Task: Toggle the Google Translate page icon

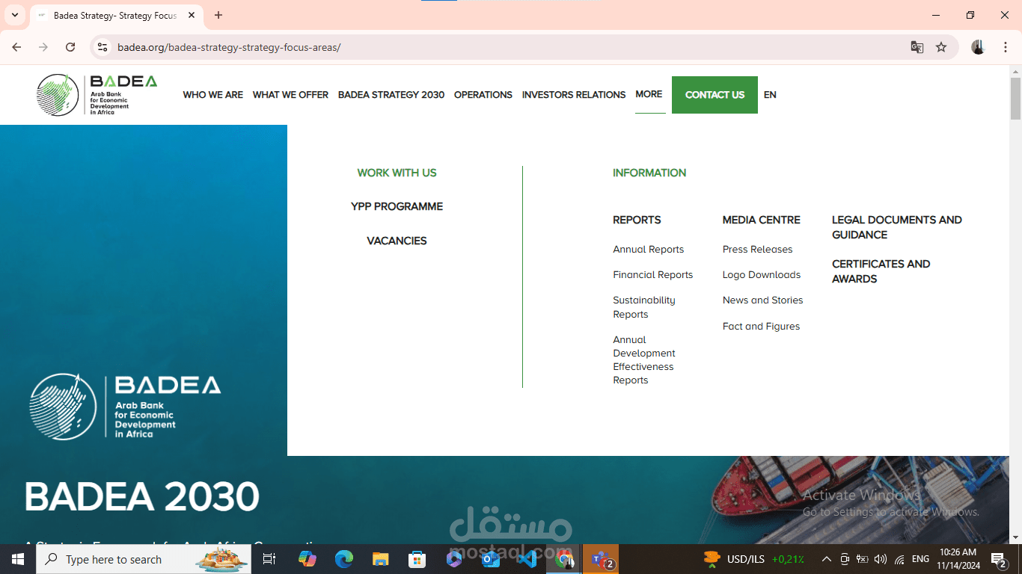Action: click(917, 46)
